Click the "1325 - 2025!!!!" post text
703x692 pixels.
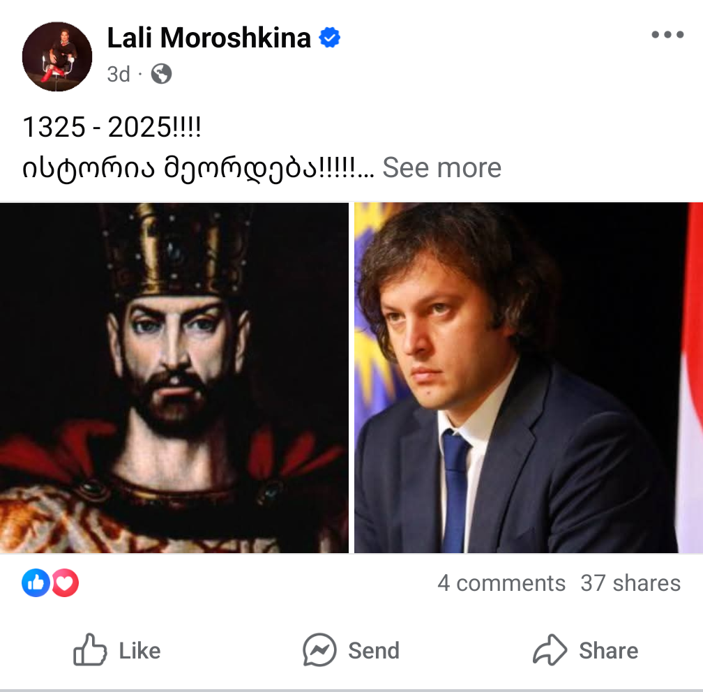pos(112,128)
